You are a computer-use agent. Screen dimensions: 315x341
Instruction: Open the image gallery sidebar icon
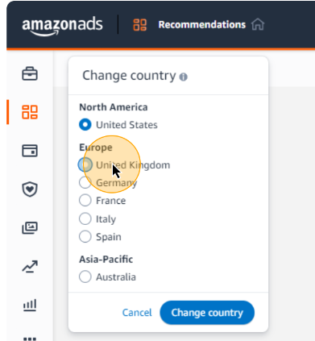pos(30,228)
